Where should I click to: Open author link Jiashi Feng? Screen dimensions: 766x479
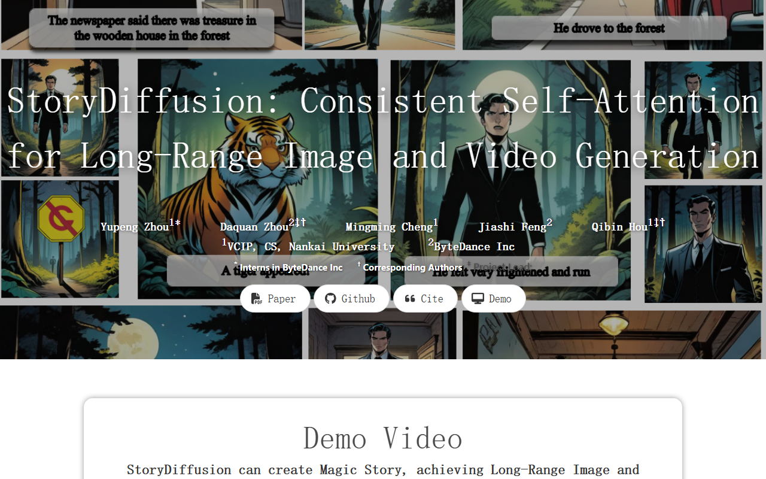pyautogui.click(x=512, y=227)
